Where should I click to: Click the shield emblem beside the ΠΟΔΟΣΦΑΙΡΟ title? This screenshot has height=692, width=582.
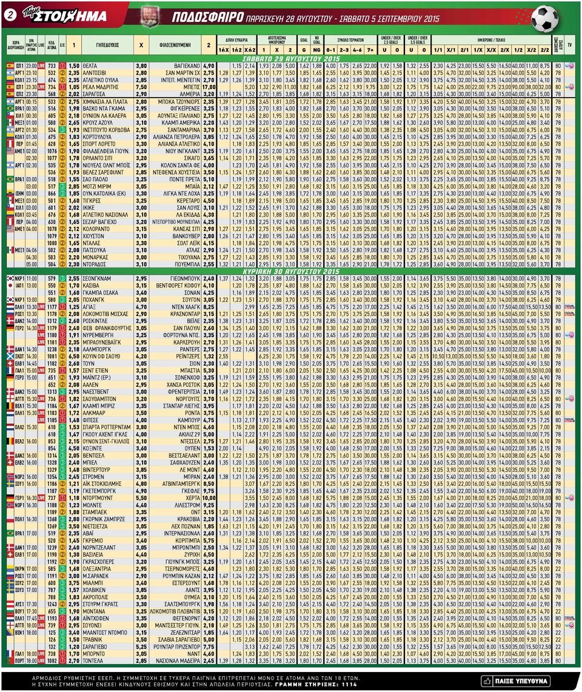150,16
